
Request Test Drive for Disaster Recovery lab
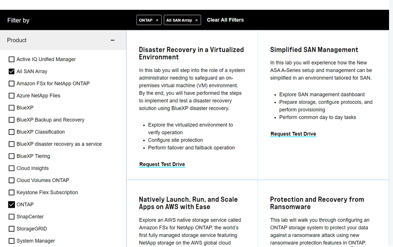pyautogui.click(x=162, y=164)
